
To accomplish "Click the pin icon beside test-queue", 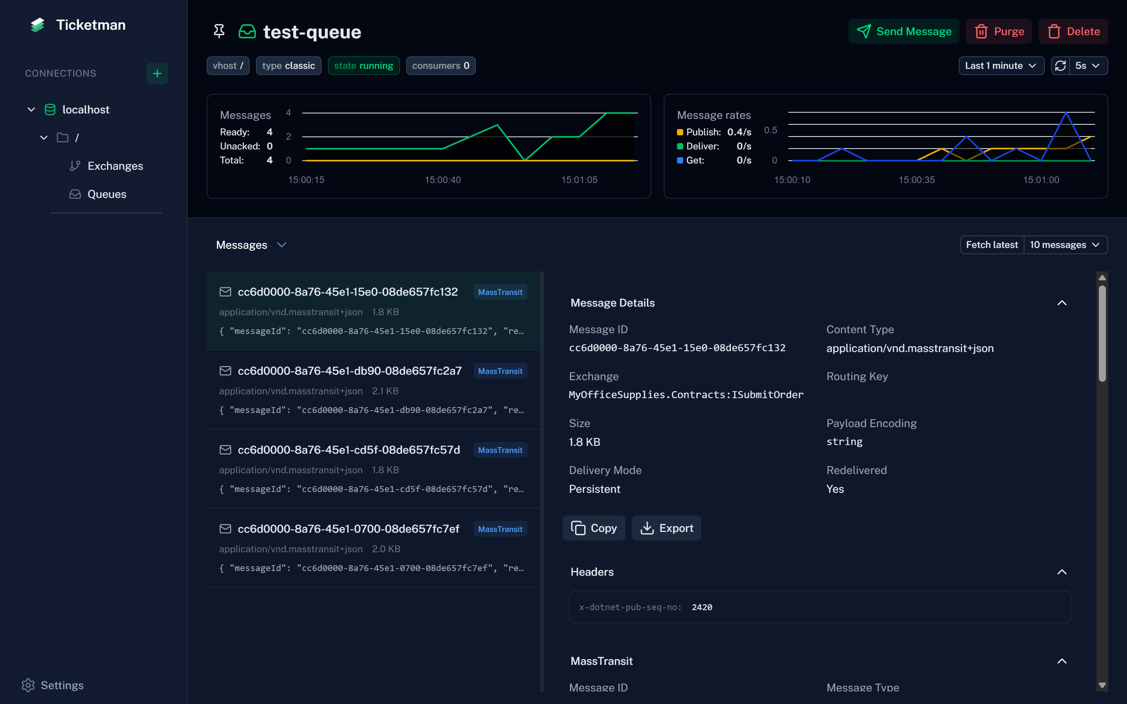I will [x=219, y=31].
